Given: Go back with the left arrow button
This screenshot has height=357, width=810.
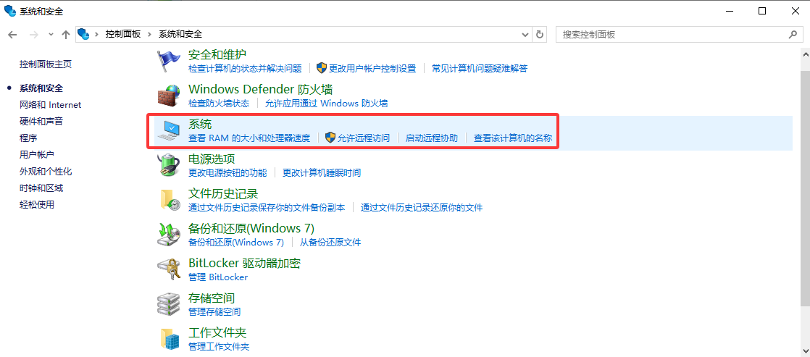Looking at the screenshot, I should tap(13, 35).
